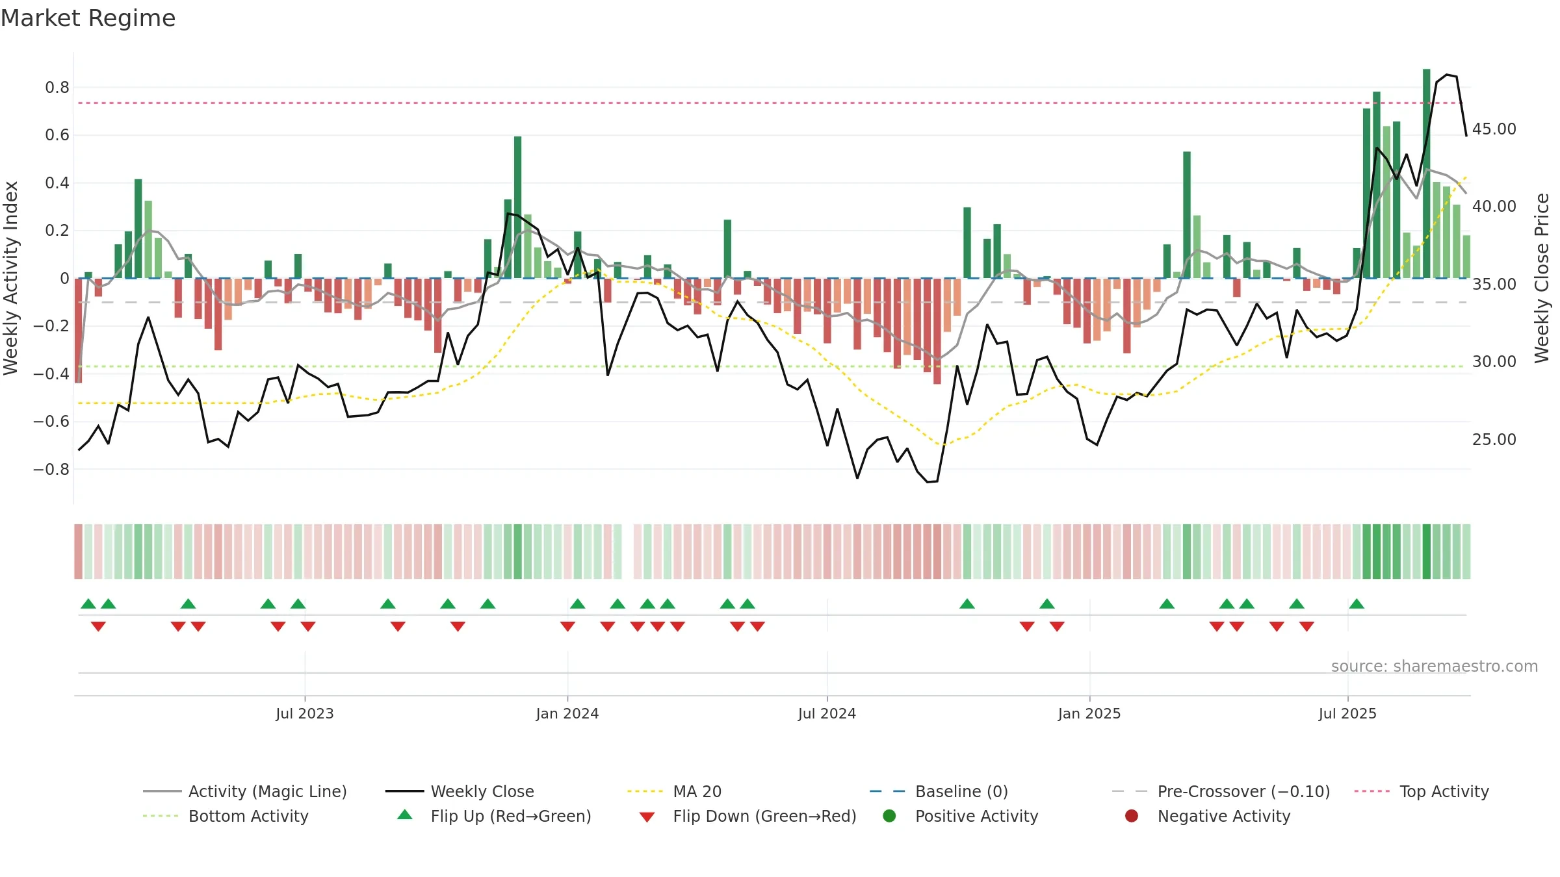1560x877 pixels.
Task: Toggle Top Activity legend entry
Action: tap(1422, 791)
